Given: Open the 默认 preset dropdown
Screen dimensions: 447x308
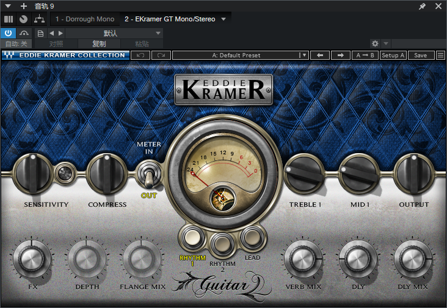Looking at the screenshot, I should coord(114,34).
